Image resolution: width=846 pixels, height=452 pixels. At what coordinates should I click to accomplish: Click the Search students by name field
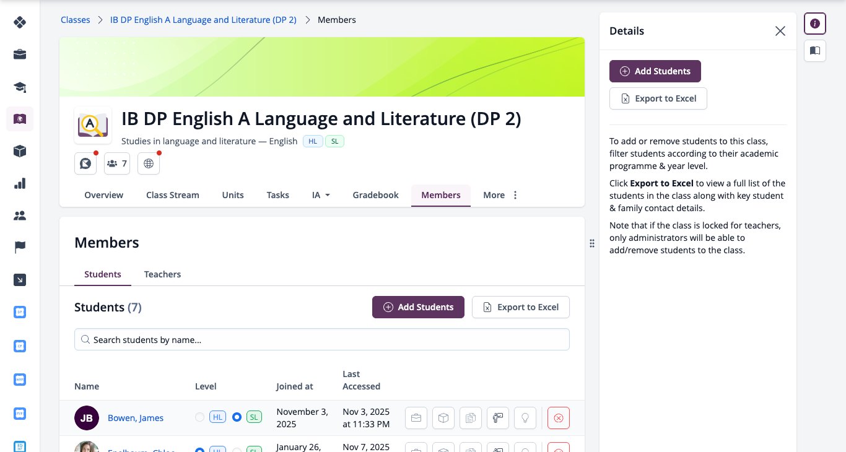(x=322, y=339)
